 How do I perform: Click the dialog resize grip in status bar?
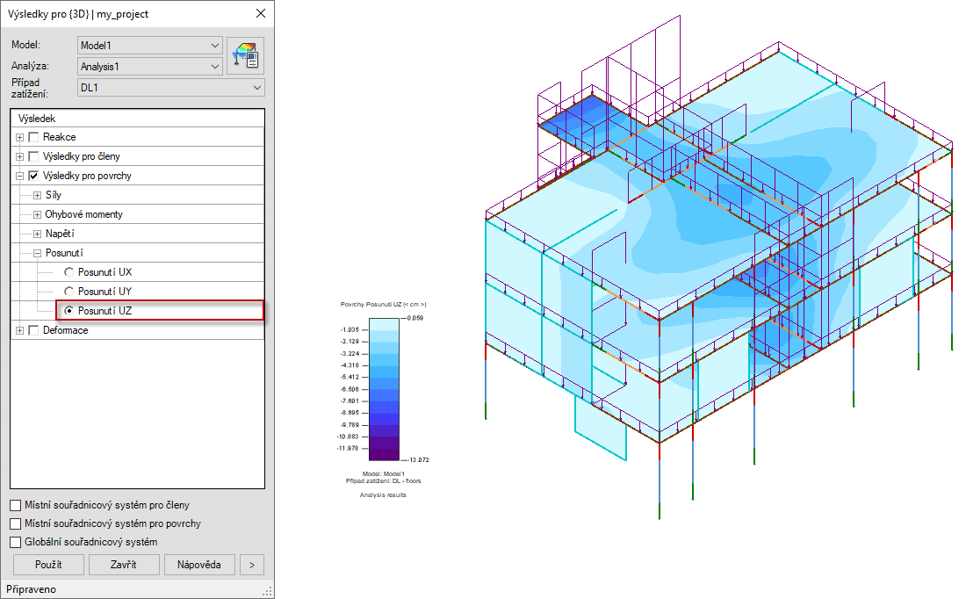[x=267, y=592]
